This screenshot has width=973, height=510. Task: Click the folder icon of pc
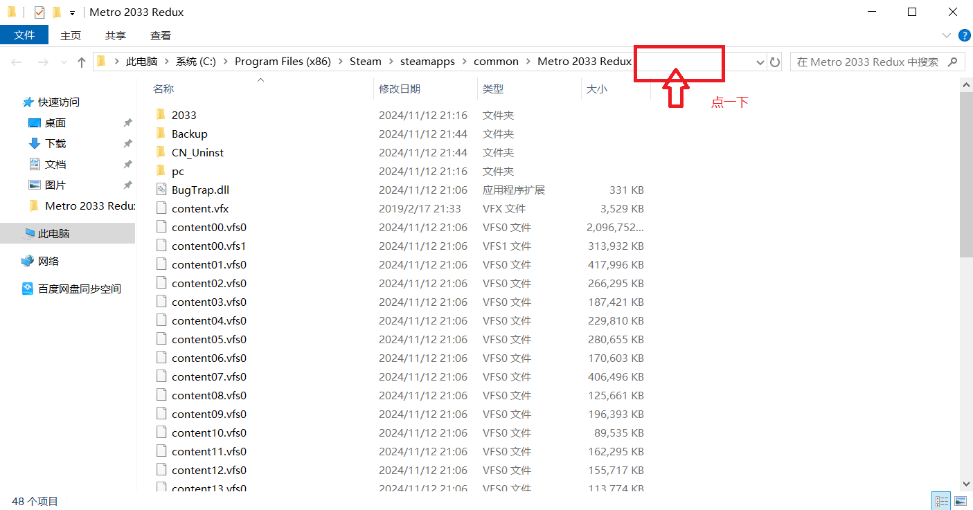(161, 170)
